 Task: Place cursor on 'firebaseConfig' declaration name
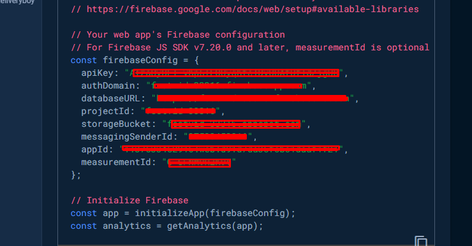click(x=140, y=60)
